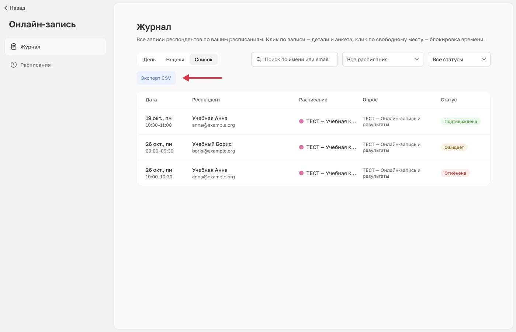Click the Расписание column header
The image size is (516, 332).
click(x=313, y=100)
